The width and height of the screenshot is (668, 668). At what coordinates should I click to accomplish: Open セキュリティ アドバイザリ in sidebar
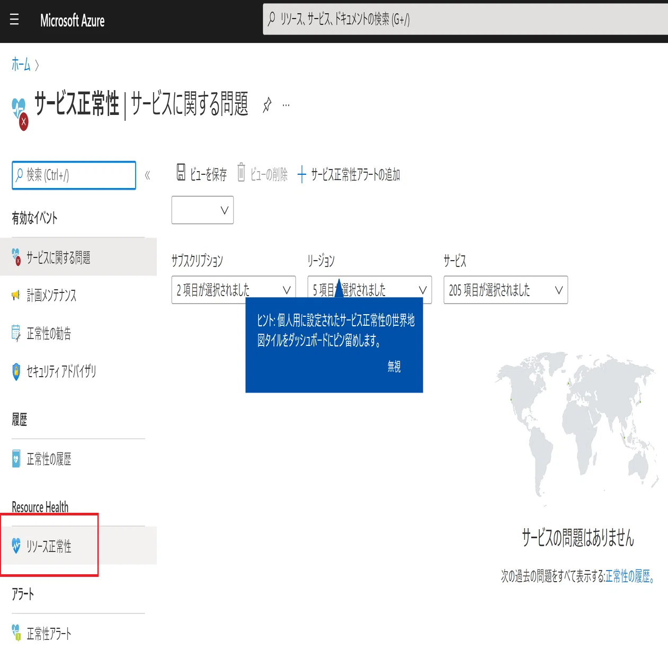78,371
